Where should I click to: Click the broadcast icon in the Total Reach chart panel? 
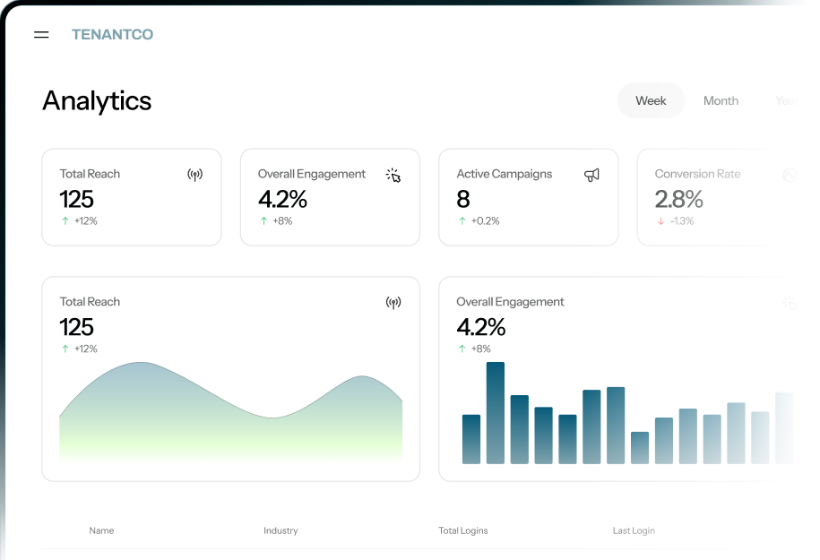tap(393, 303)
